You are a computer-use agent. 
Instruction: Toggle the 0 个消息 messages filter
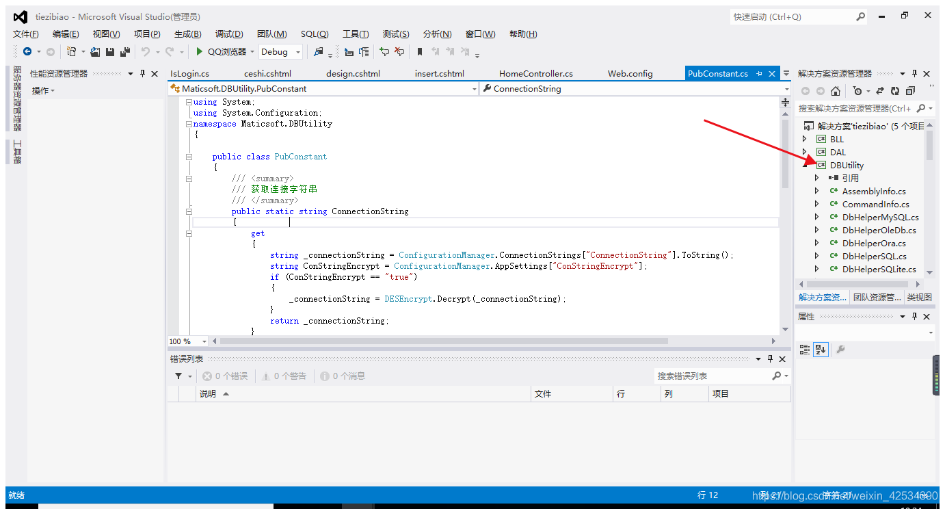click(x=343, y=376)
